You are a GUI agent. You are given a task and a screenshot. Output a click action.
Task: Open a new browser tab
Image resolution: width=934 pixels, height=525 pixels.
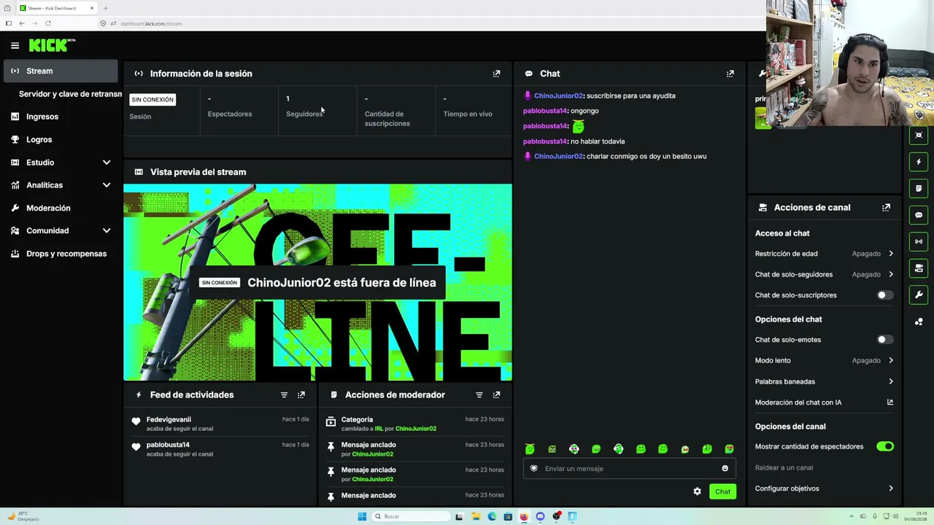[x=105, y=8]
